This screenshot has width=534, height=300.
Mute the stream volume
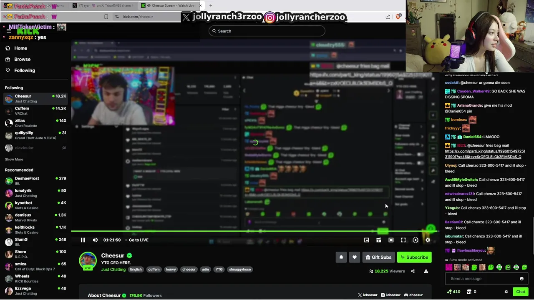[95, 240]
